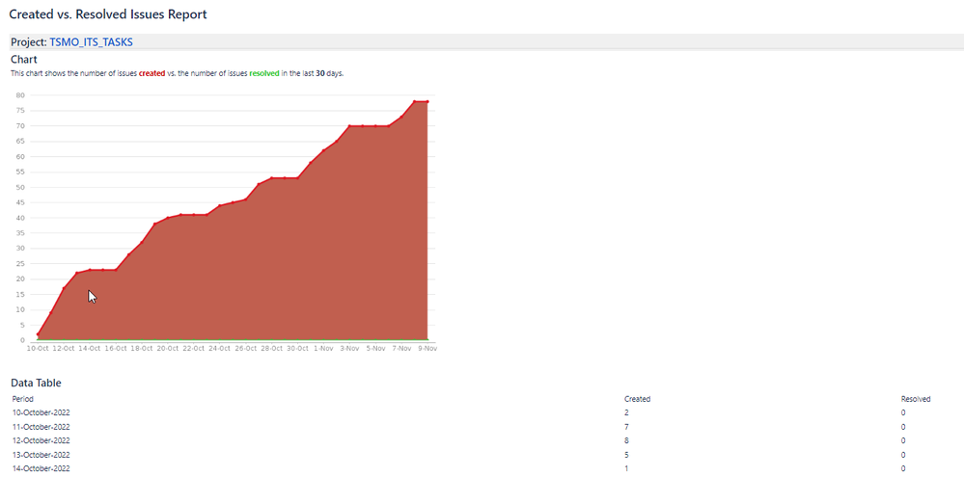Click the 14-Oct x-axis label
The height and width of the screenshot is (477, 964).
pyautogui.click(x=90, y=348)
